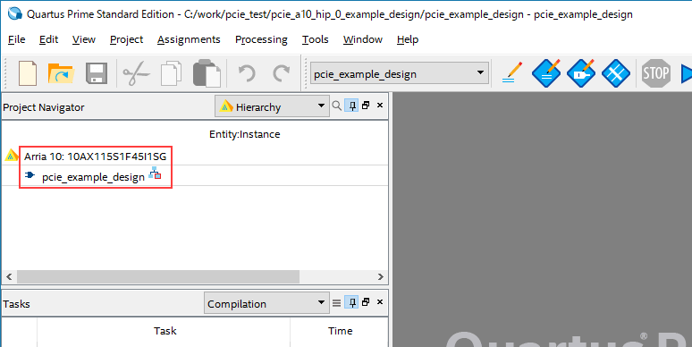The width and height of the screenshot is (692, 347).
Task: Toggle pin on the Tasks panel
Action: click(351, 302)
